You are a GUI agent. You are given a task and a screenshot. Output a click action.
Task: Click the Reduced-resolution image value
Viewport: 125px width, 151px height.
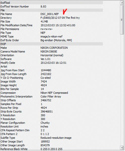click(56, 138)
